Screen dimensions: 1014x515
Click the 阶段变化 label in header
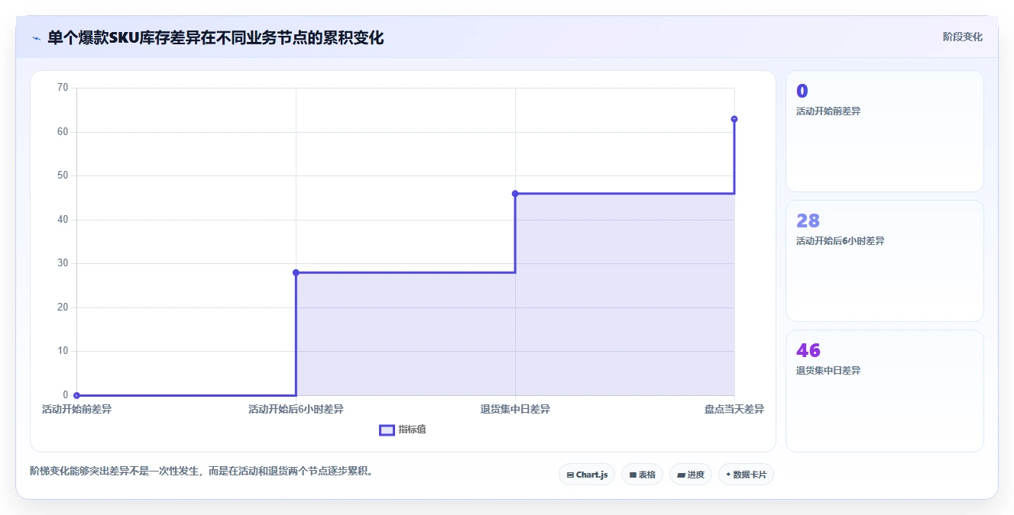point(962,37)
